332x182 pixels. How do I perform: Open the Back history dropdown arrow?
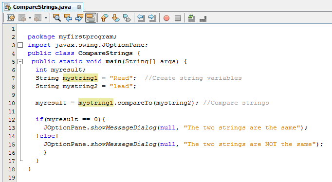30,18
